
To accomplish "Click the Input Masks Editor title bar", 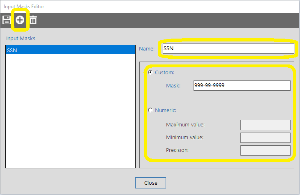I will click(123, 7).
